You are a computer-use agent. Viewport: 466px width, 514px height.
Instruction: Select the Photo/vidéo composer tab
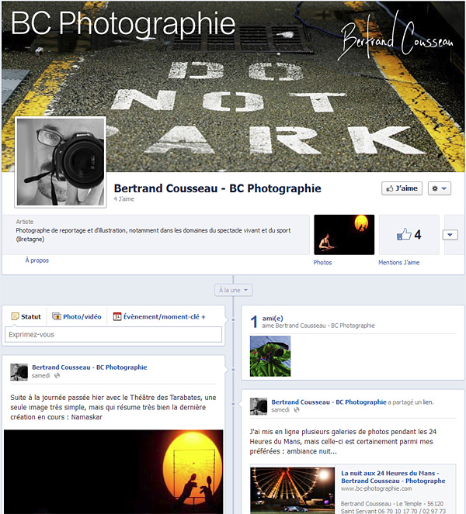coord(77,316)
